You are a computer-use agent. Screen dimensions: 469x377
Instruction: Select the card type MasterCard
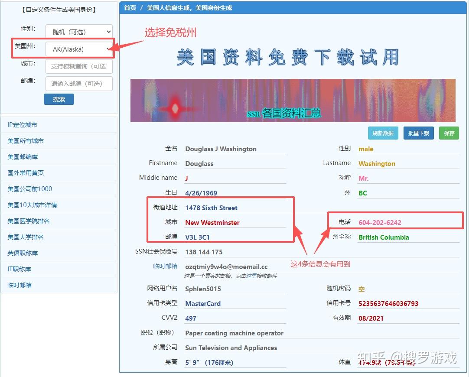(203, 303)
